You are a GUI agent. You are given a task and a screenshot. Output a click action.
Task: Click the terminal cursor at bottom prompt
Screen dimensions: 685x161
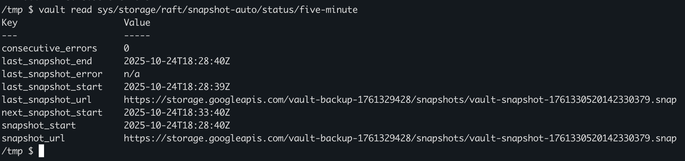(x=41, y=151)
